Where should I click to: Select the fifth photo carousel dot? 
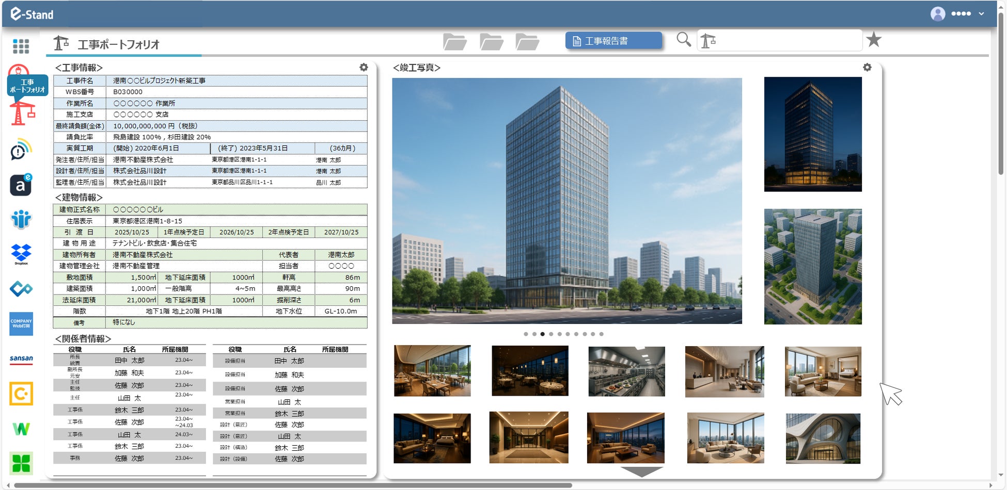(x=559, y=334)
